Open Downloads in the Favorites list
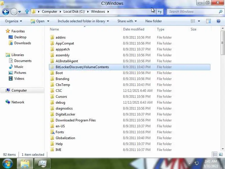The image size is (225, 169). point(20,43)
